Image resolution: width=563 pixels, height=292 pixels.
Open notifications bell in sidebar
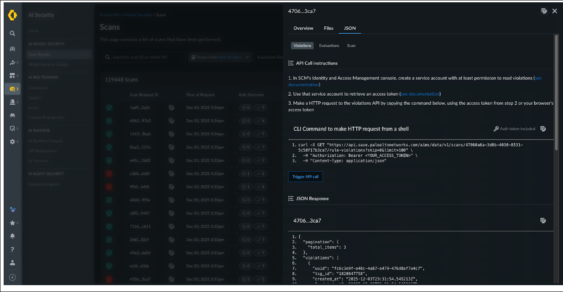click(x=12, y=236)
